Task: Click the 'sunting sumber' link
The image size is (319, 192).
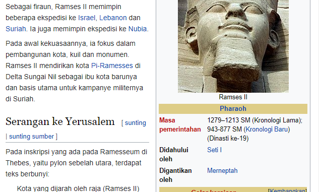Action: pyautogui.click(x=32, y=136)
